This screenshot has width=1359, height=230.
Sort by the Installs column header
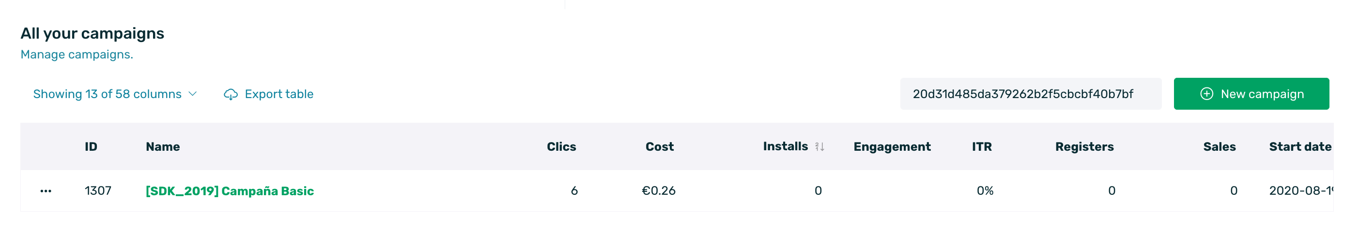click(x=785, y=146)
